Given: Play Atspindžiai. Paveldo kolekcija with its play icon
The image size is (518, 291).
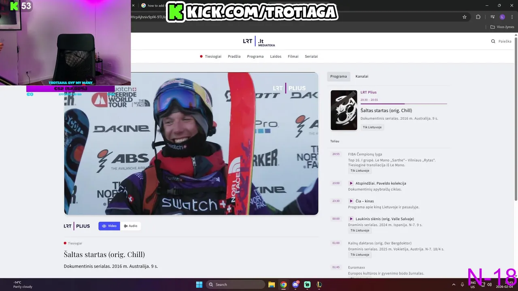Looking at the screenshot, I should coord(351,183).
